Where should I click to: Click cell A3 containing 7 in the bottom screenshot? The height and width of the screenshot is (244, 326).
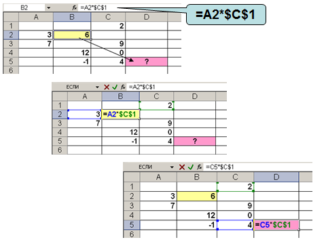click(x=158, y=205)
